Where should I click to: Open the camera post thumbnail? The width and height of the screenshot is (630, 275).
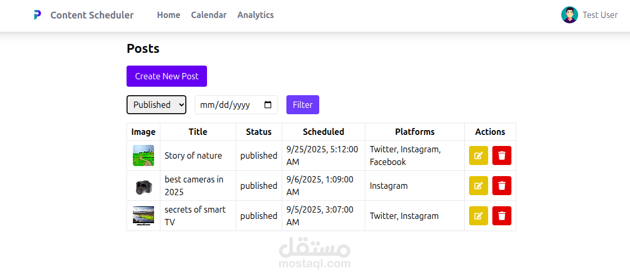coord(143,187)
